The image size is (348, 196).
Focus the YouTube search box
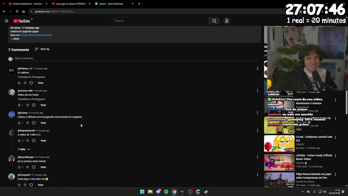click(x=160, y=21)
